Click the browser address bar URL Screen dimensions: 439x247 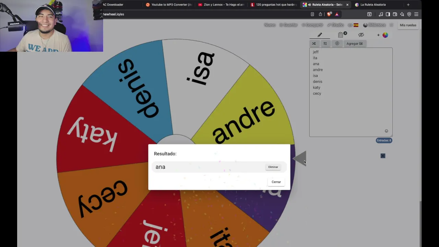click(x=114, y=14)
